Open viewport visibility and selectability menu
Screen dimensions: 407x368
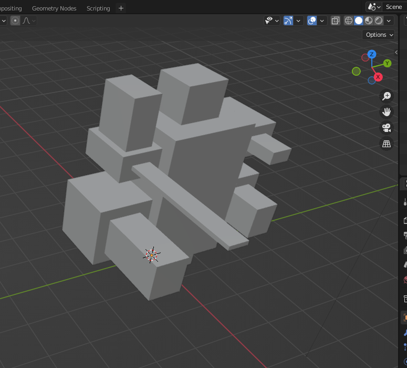click(272, 21)
